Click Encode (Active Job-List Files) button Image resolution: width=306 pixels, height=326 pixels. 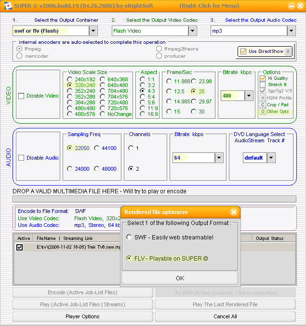[x=83, y=292]
